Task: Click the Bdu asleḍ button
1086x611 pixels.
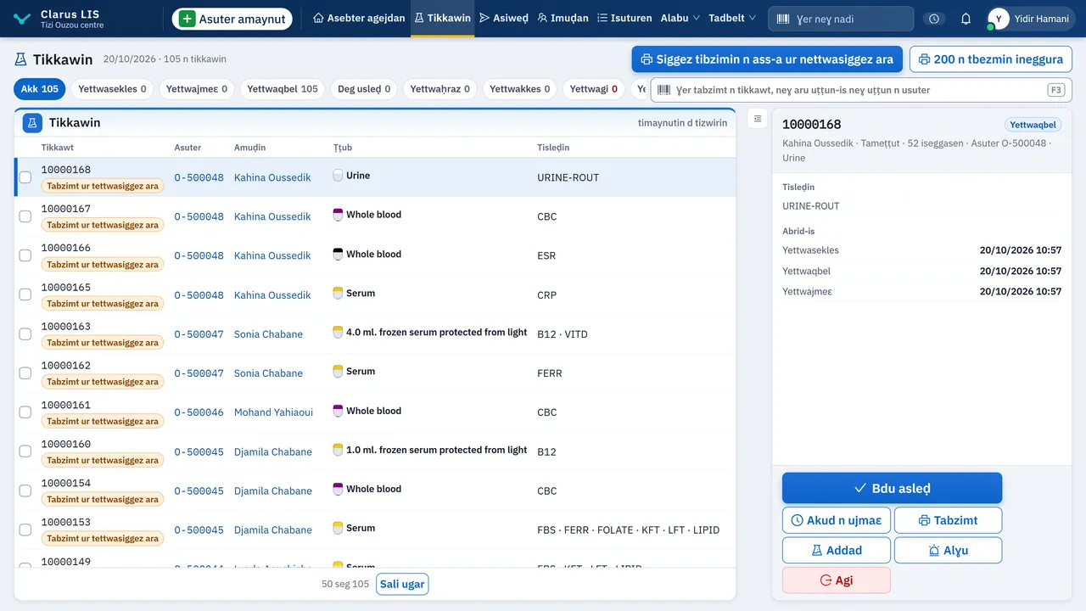Action: [892, 488]
